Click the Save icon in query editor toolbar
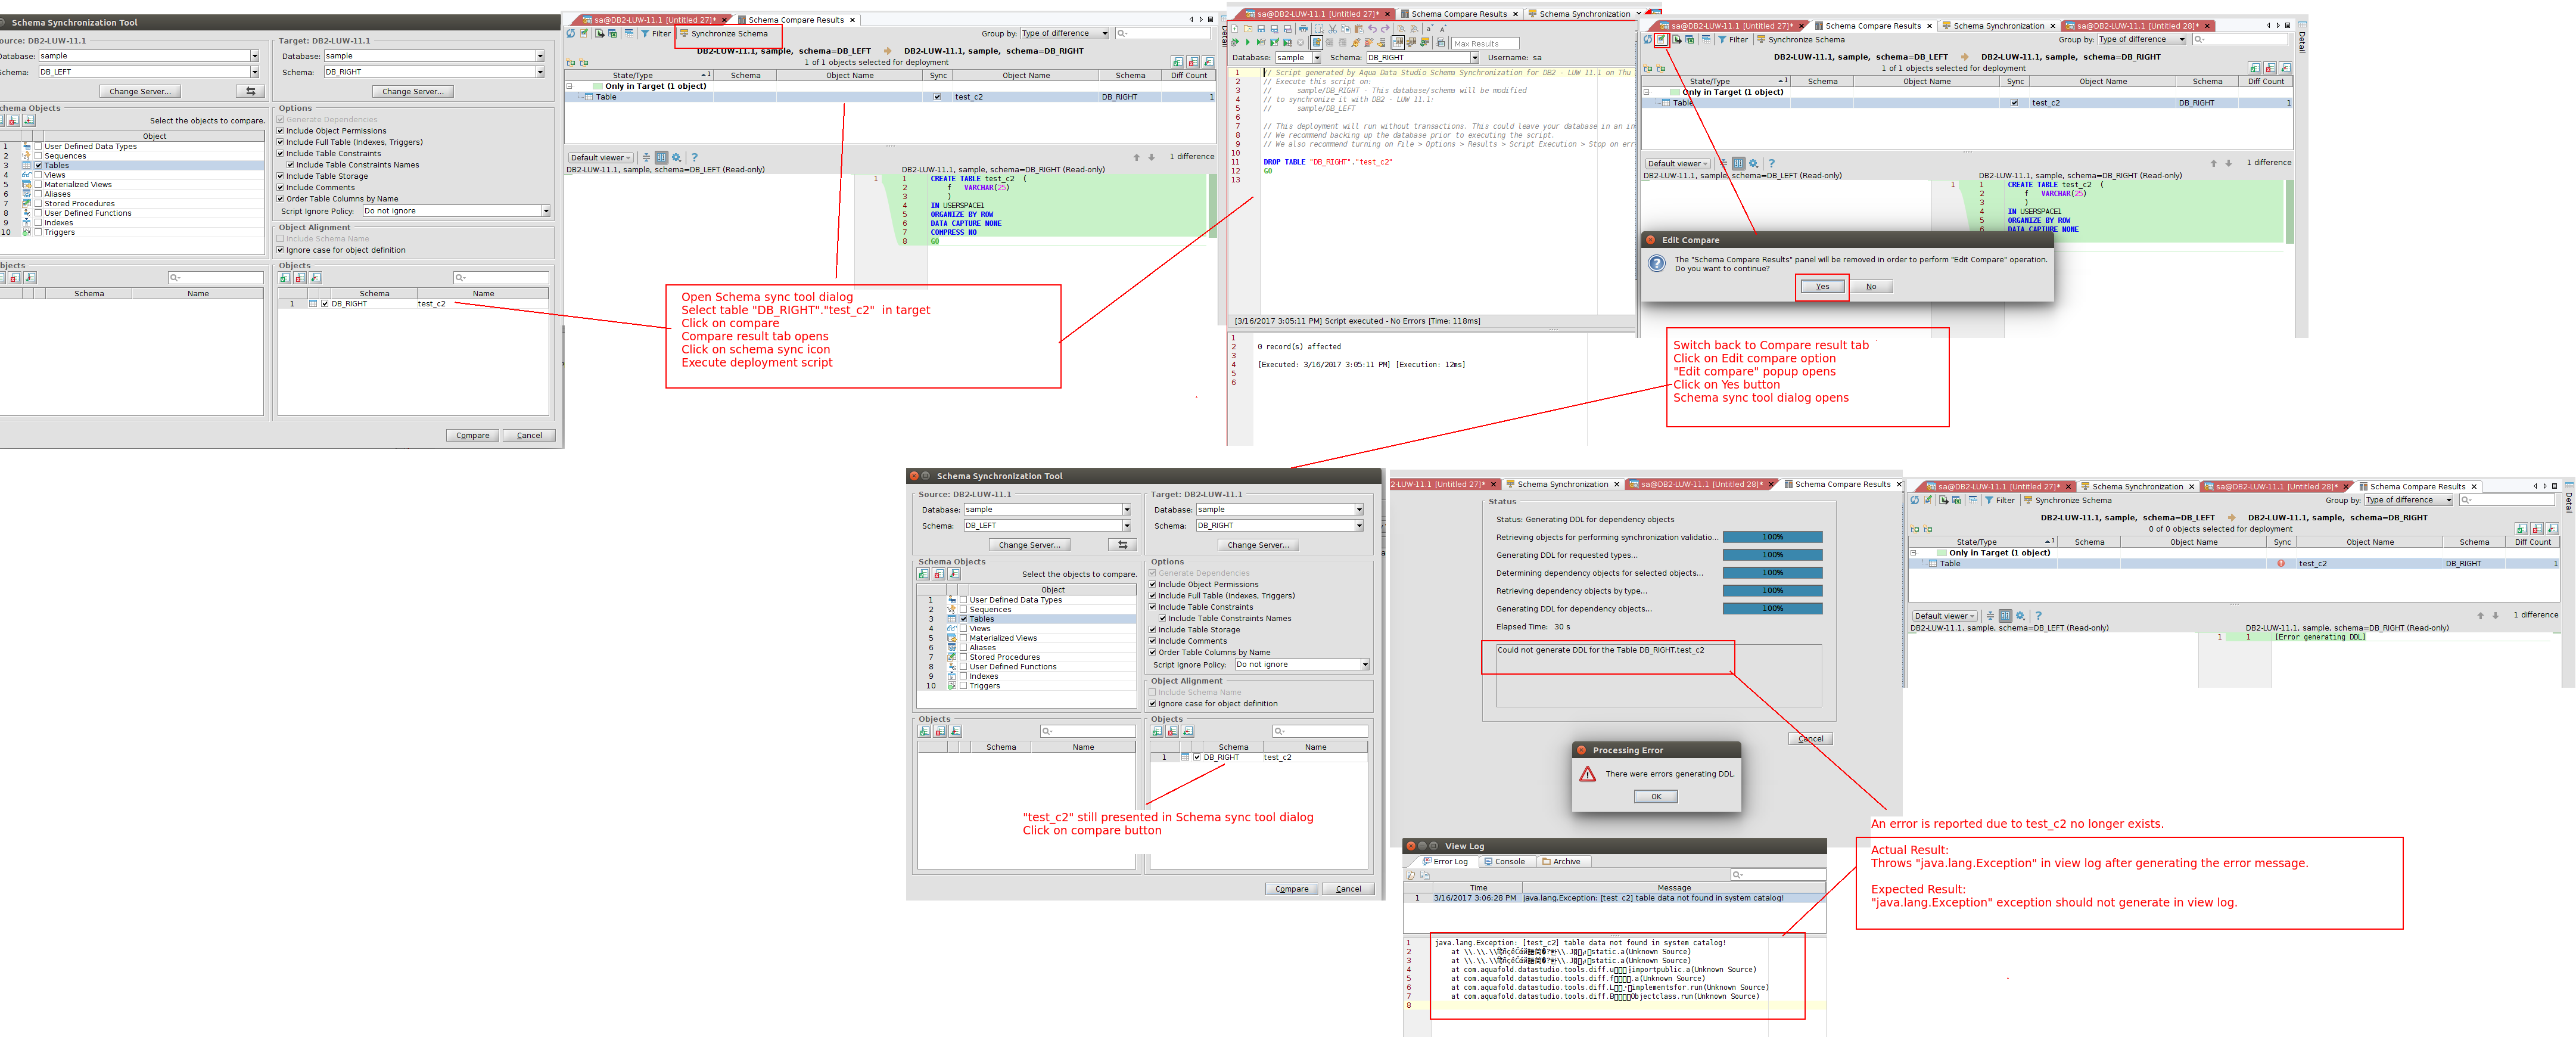This screenshot has width=2576, height=1037. click(1261, 29)
